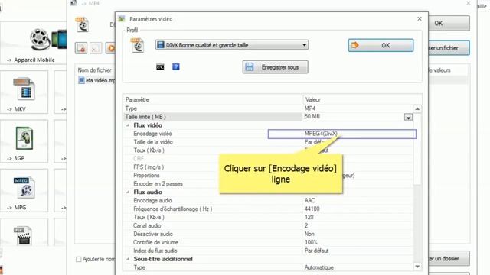Click the MP4 window title bar icon
Viewport: 490px width, 275px height.
(x=73, y=3)
